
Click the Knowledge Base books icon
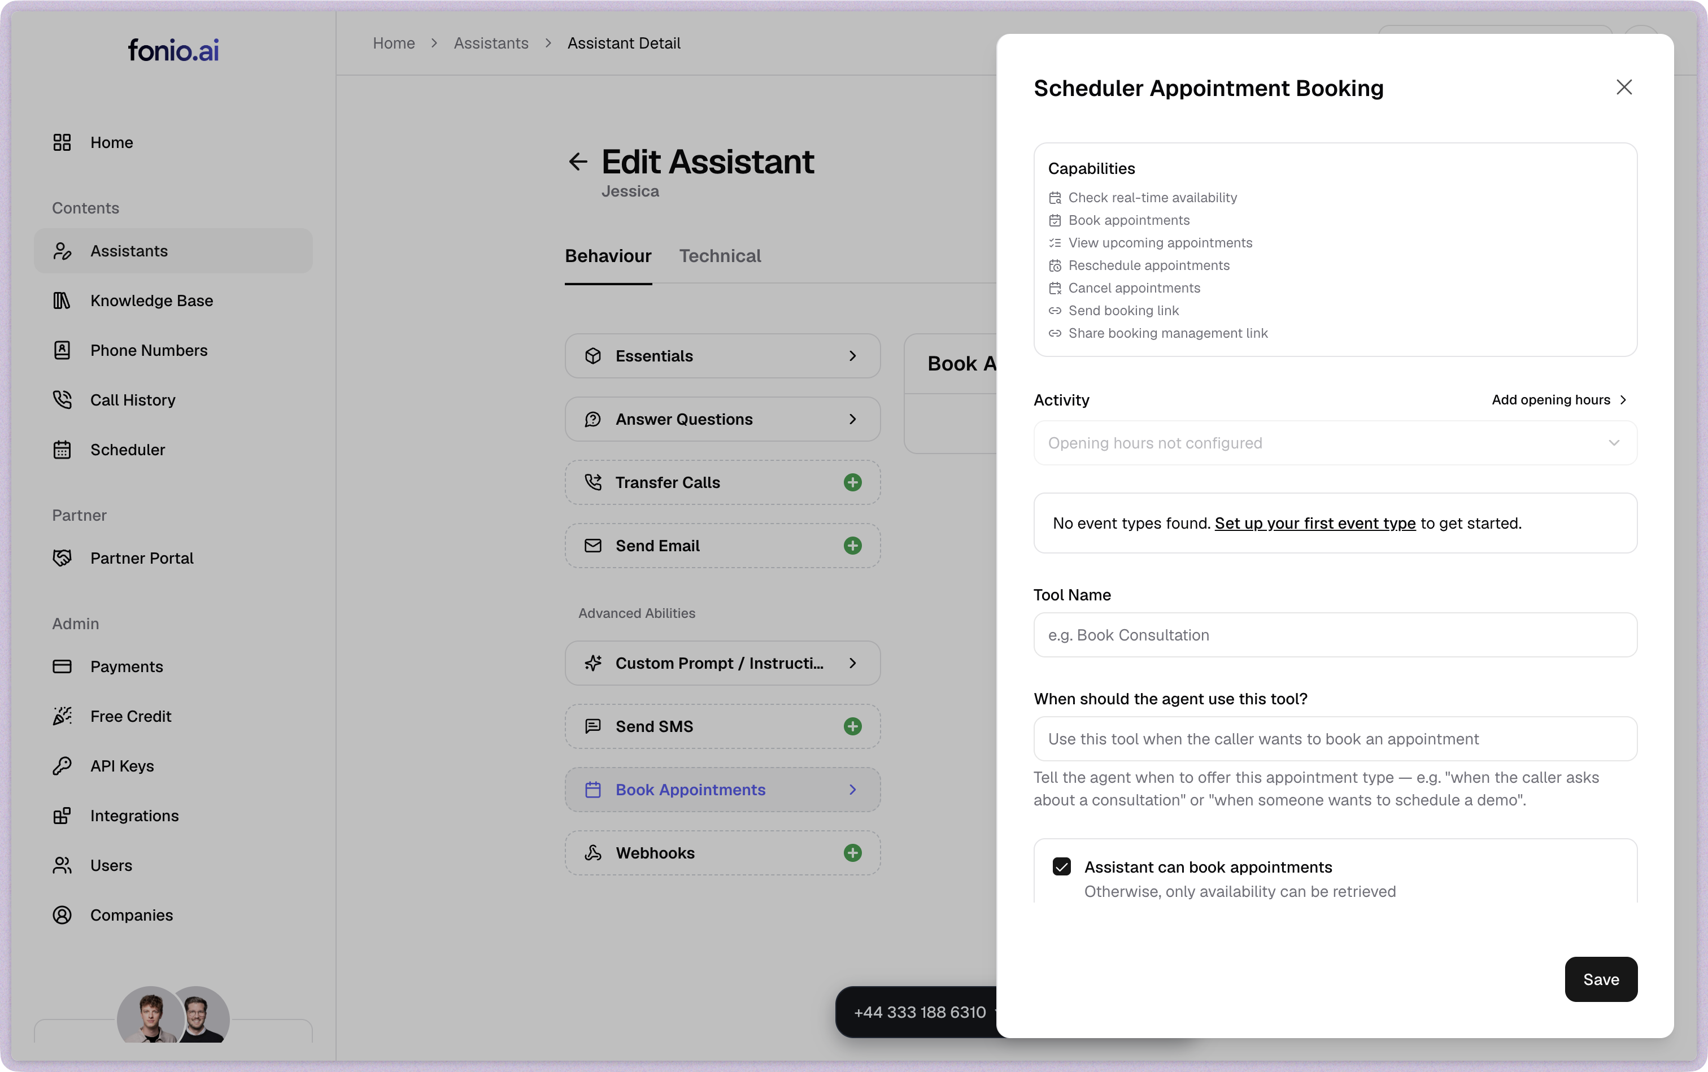click(62, 300)
